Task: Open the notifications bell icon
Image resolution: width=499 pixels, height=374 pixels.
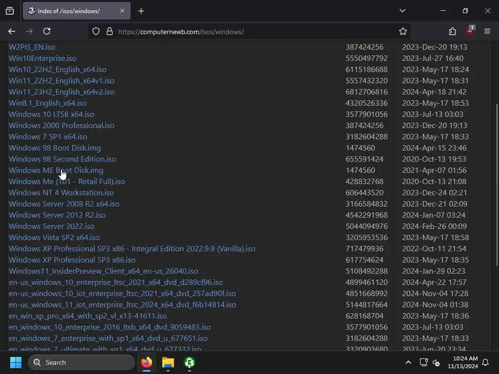Action: coord(486,362)
